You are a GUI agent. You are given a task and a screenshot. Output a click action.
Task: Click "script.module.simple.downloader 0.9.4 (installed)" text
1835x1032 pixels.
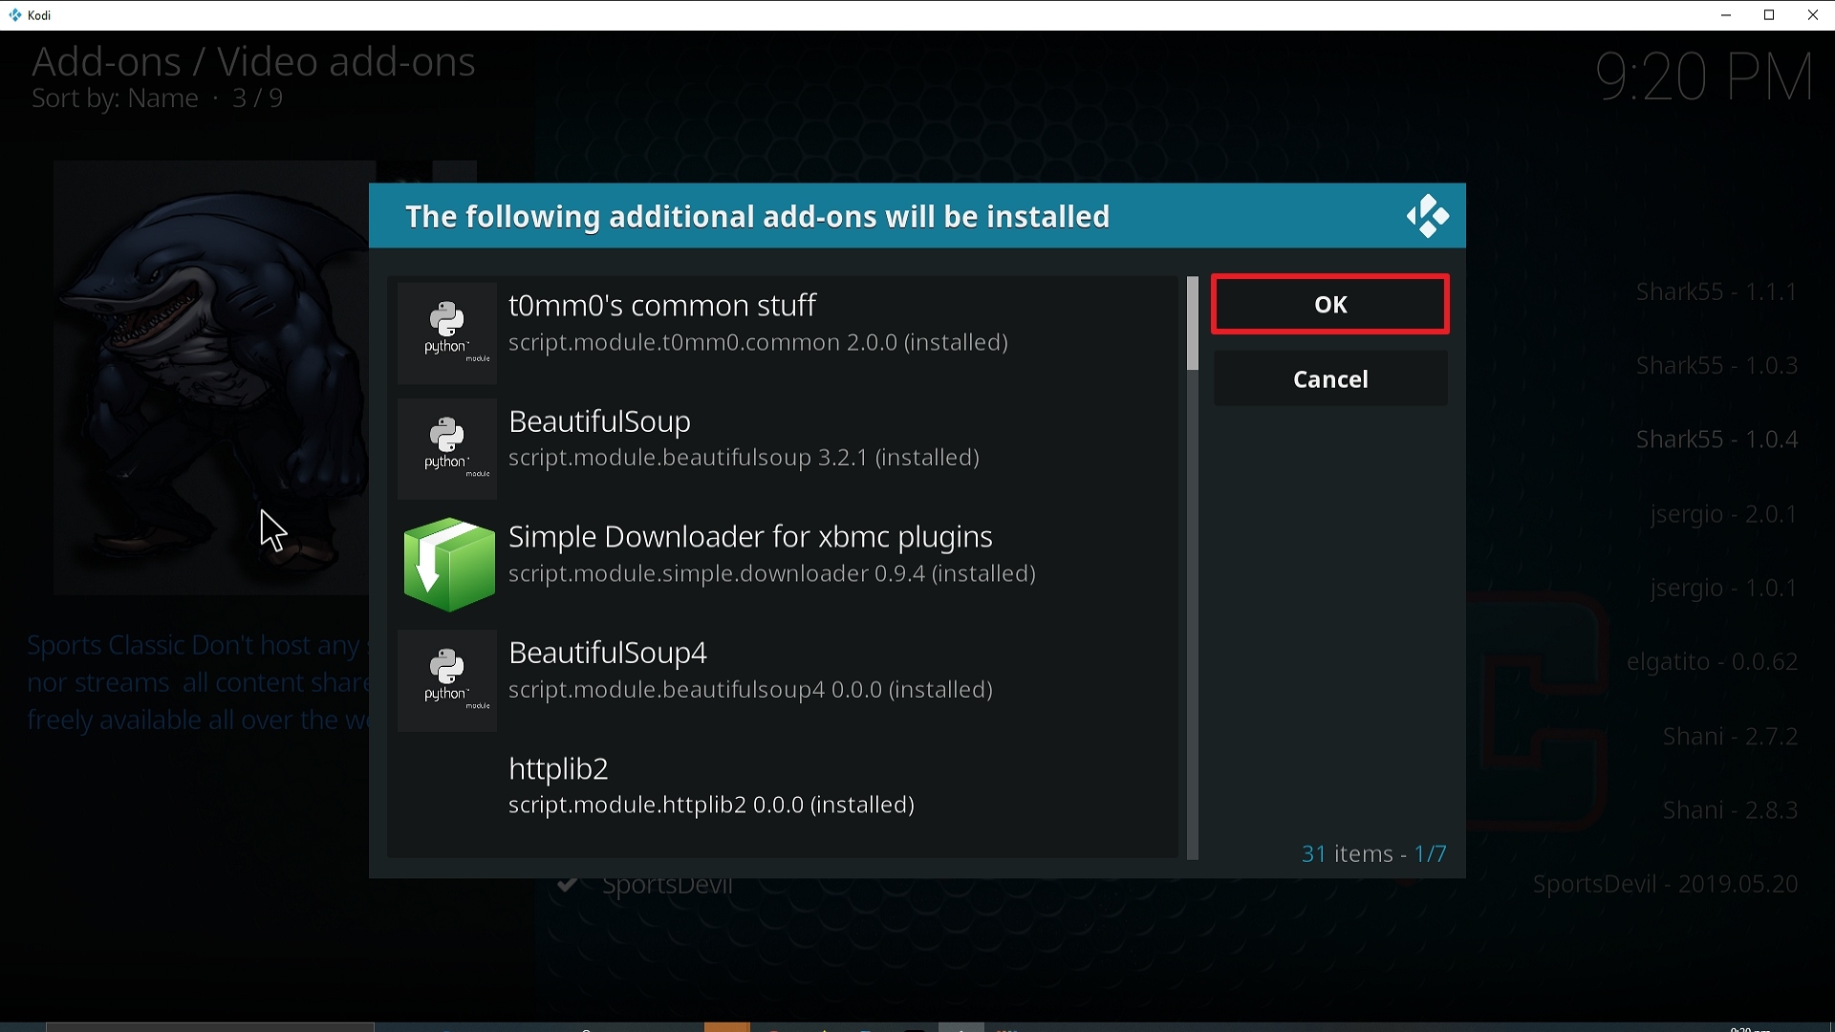[772, 573]
